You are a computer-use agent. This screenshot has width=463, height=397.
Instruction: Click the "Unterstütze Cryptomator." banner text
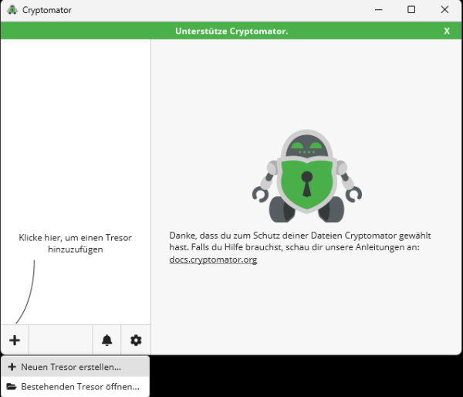click(x=230, y=31)
